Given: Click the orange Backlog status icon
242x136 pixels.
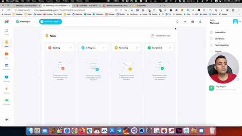Looking at the screenshot, I should [50, 48].
